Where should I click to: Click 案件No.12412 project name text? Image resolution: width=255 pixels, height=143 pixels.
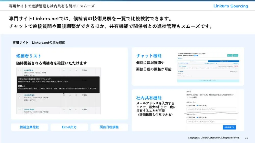point(210,96)
